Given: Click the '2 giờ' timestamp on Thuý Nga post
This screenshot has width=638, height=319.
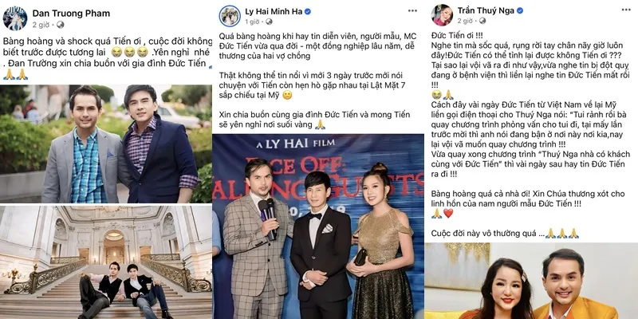Looking at the screenshot, I should click(465, 21).
